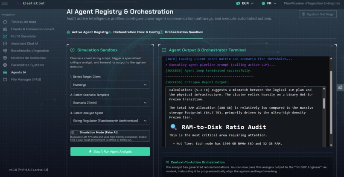Click the terminal scrollbar down arrow
The width and height of the screenshot is (344, 177).
click(331, 145)
